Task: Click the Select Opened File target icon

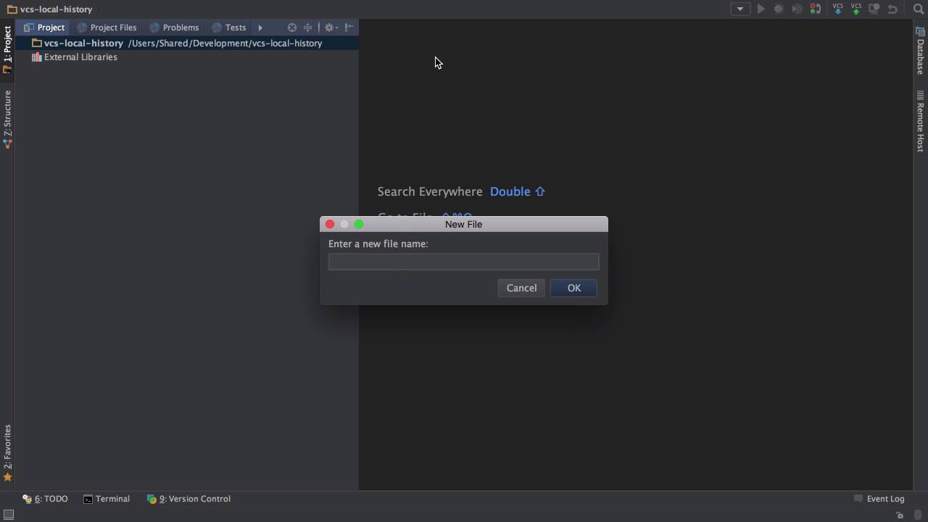Action: point(292,27)
